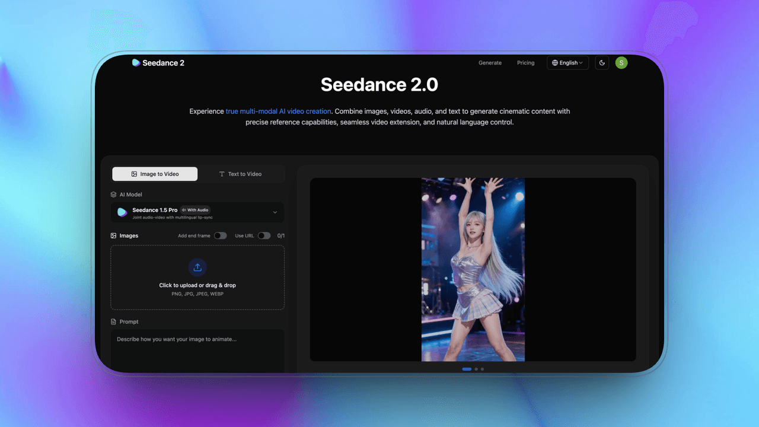Select the dark mode moon icon
This screenshot has width=759, height=427.
click(602, 62)
